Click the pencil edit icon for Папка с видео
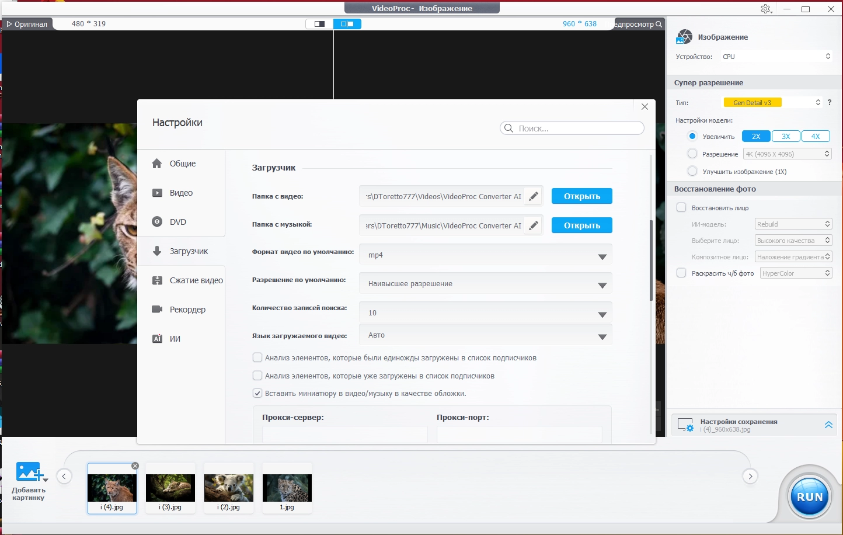Image resolution: width=843 pixels, height=535 pixels. pyautogui.click(x=533, y=196)
